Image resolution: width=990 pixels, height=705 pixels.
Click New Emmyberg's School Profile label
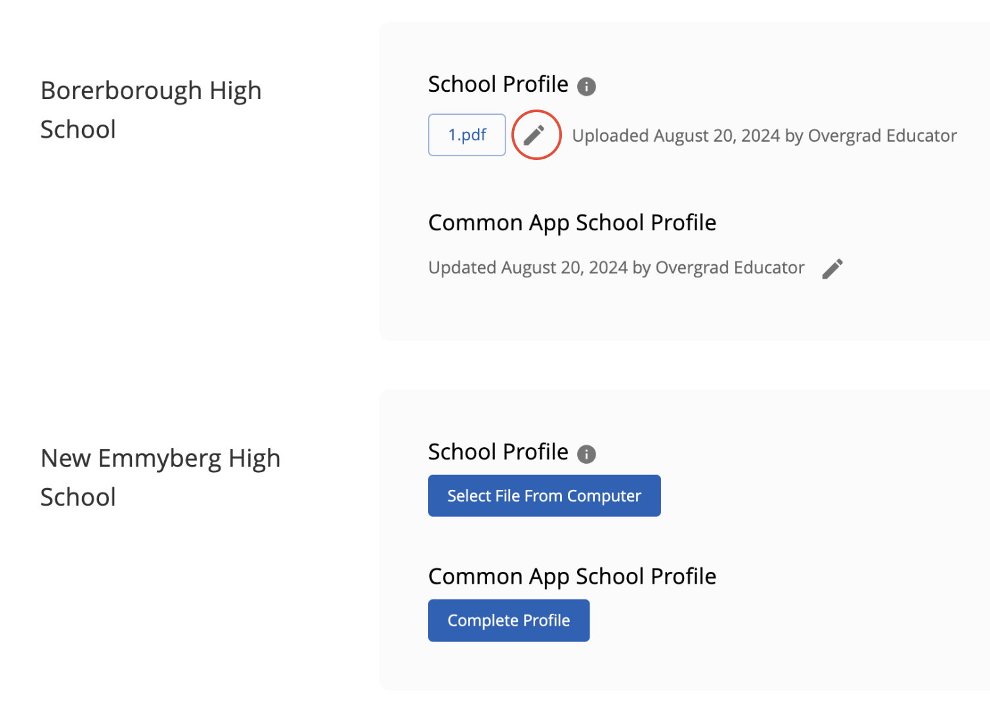[x=498, y=453]
